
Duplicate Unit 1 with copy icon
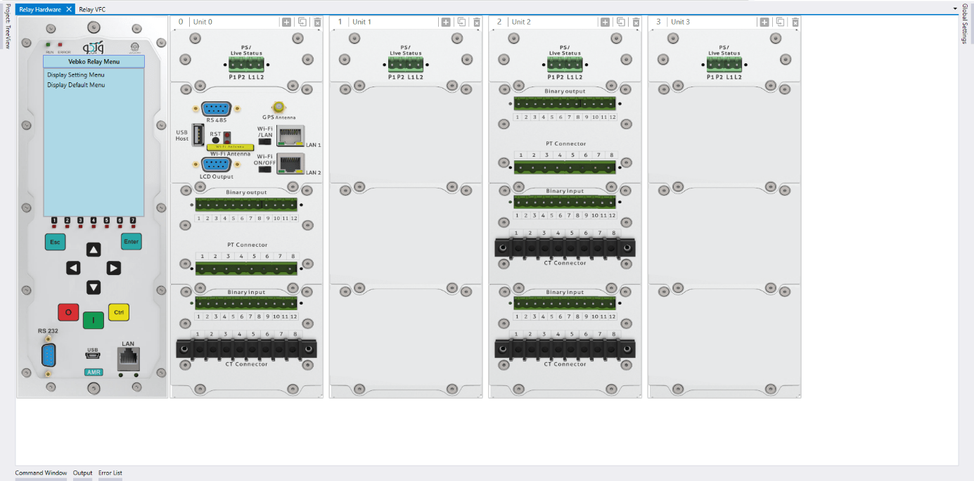[x=461, y=22]
